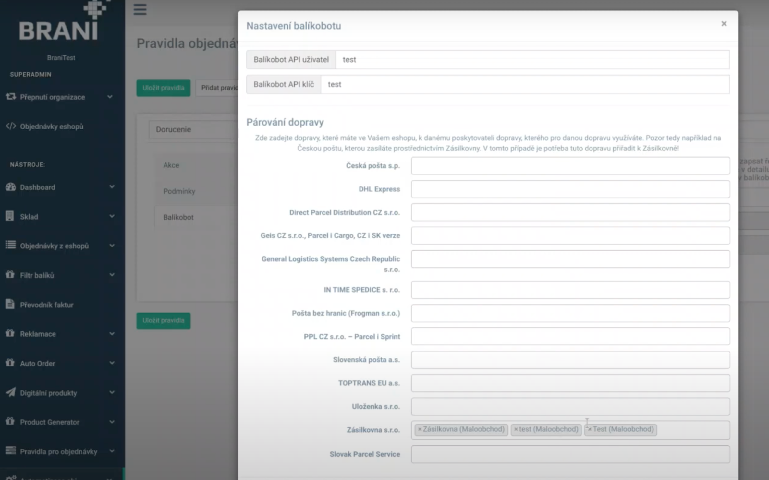The width and height of the screenshot is (769, 480).
Task: Click the Reklamace gift icon
Action: (10, 333)
